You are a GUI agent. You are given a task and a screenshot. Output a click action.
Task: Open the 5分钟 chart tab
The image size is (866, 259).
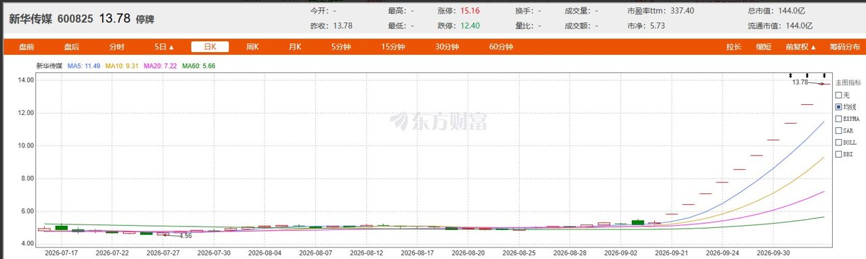[341, 47]
